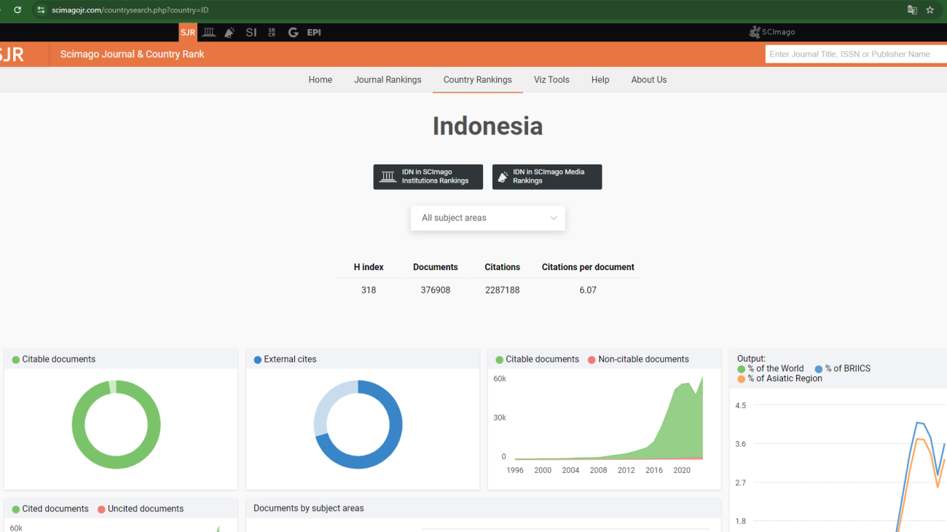Open the Help menu item

[600, 80]
